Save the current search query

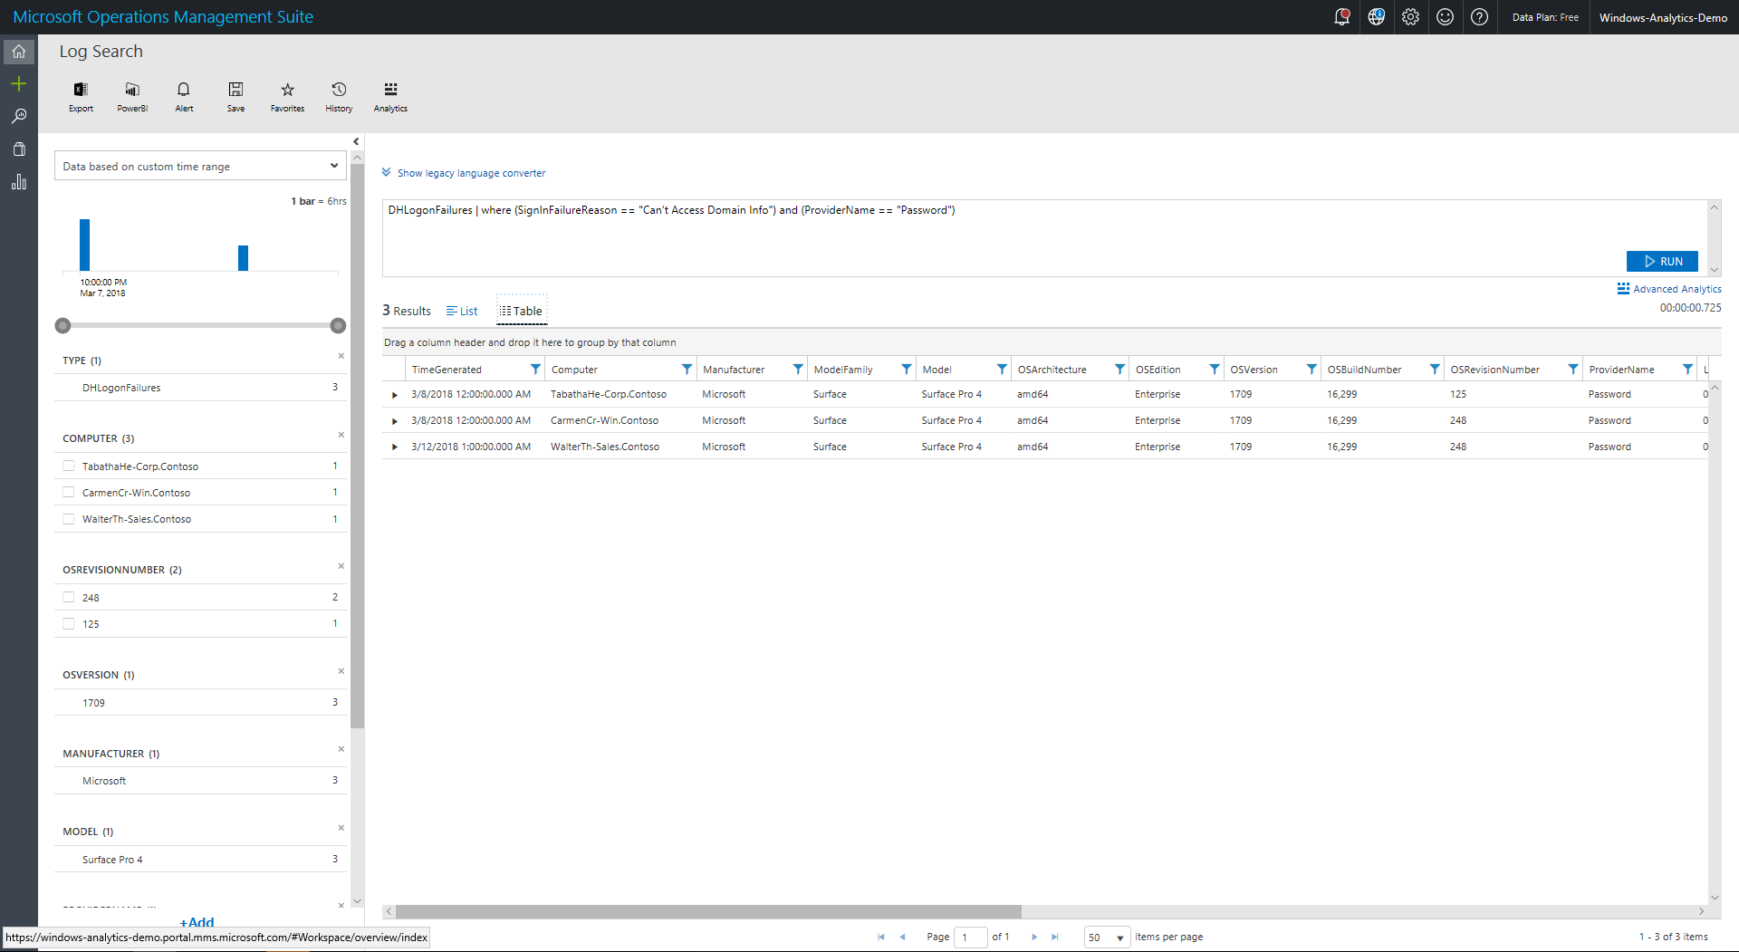pyautogui.click(x=235, y=96)
